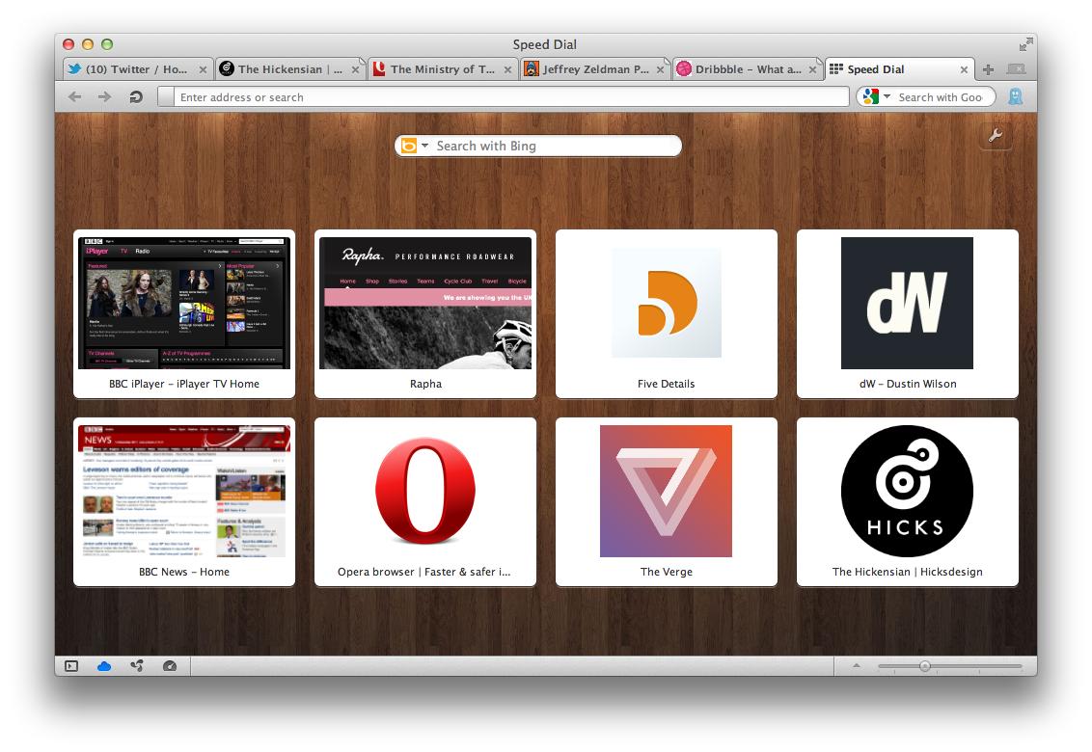This screenshot has width=1092, height=752.
Task: Open The Hickensian Hicksdesign speed dial
Action: (908, 501)
